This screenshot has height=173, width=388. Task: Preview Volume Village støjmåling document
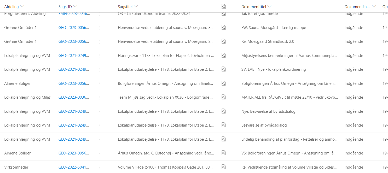click(x=224, y=167)
